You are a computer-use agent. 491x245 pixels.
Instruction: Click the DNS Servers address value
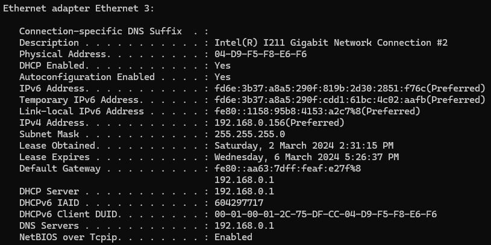pyautogui.click(x=244, y=226)
